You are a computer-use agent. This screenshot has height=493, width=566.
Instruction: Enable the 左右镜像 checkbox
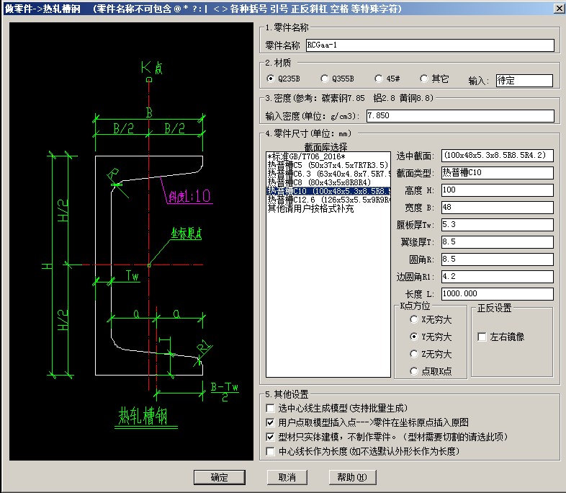click(x=482, y=337)
